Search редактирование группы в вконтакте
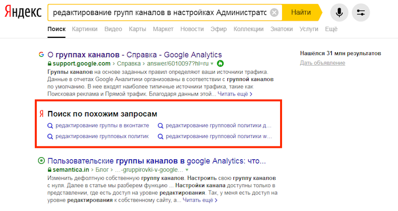 (x=102, y=125)
